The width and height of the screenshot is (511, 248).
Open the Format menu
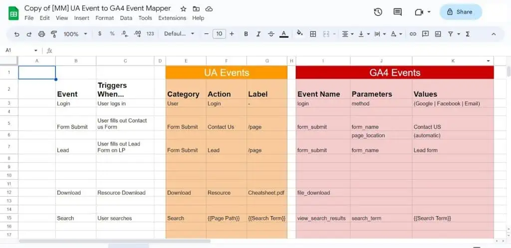(105, 18)
